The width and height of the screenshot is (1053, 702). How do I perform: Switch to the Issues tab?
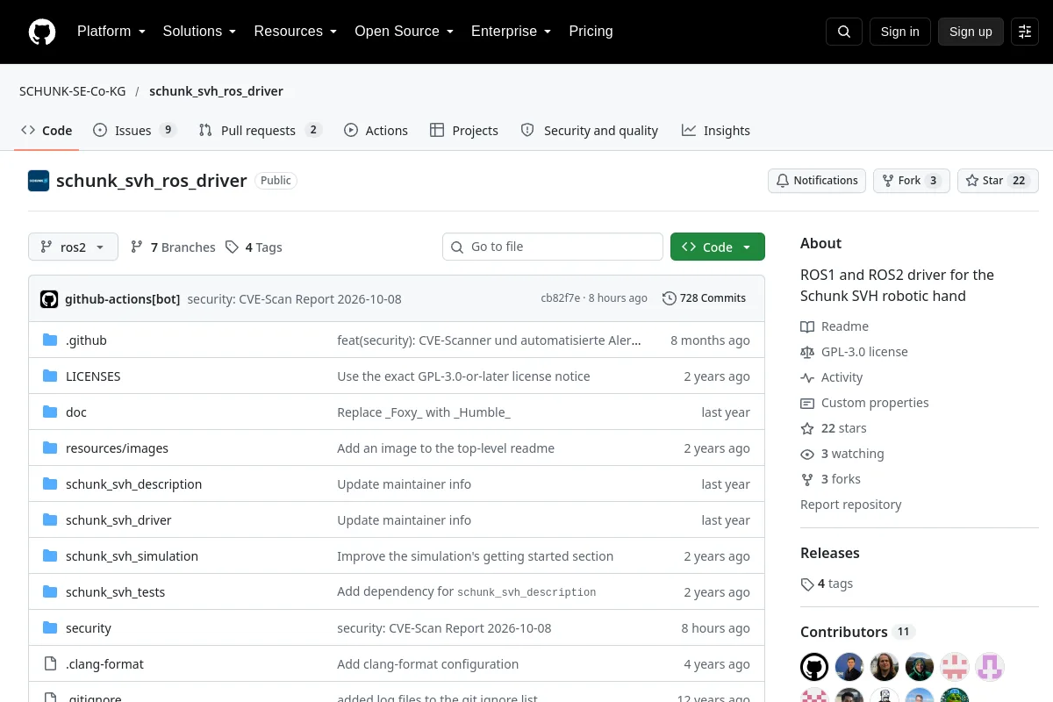135,131
